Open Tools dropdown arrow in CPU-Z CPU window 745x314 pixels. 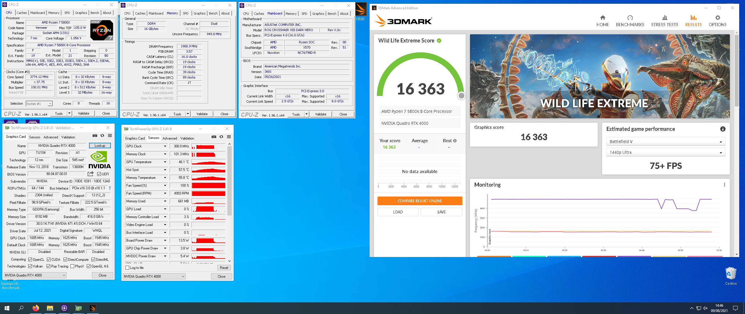pos(69,113)
